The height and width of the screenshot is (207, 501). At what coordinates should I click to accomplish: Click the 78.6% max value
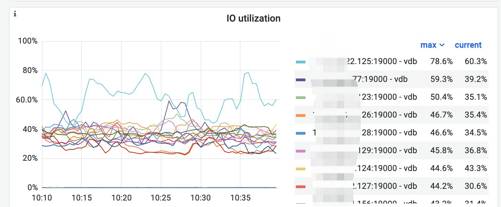point(441,62)
